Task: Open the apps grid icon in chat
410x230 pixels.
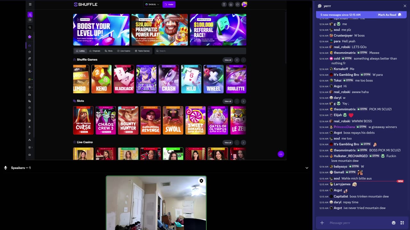Action: (402, 223)
